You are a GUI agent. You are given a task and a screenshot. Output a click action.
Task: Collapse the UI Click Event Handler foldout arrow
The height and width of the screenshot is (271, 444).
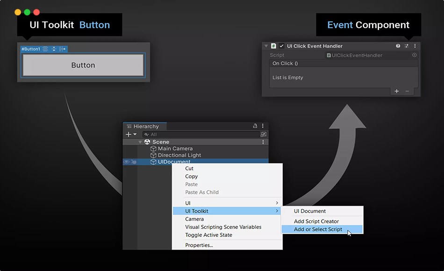click(265, 46)
